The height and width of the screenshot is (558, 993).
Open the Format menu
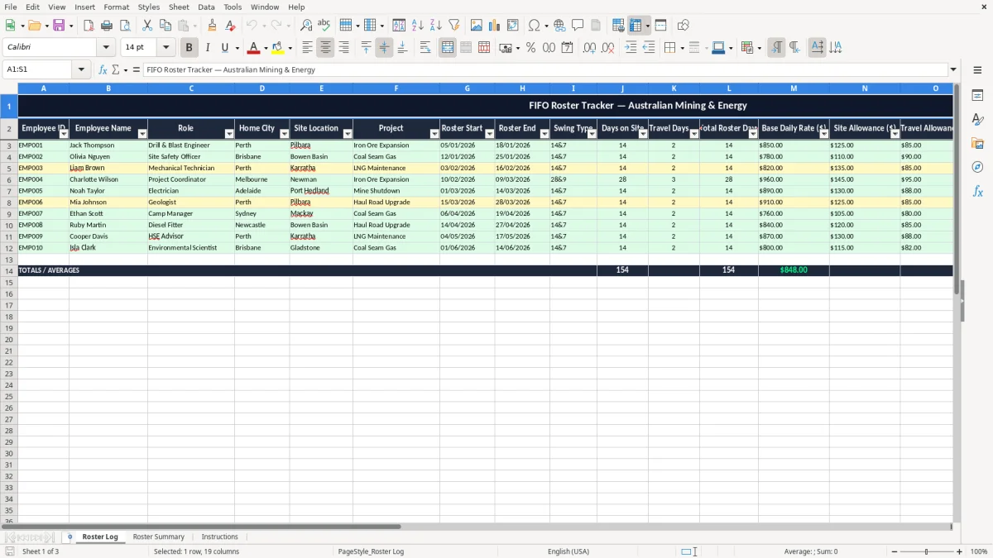tap(116, 7)
